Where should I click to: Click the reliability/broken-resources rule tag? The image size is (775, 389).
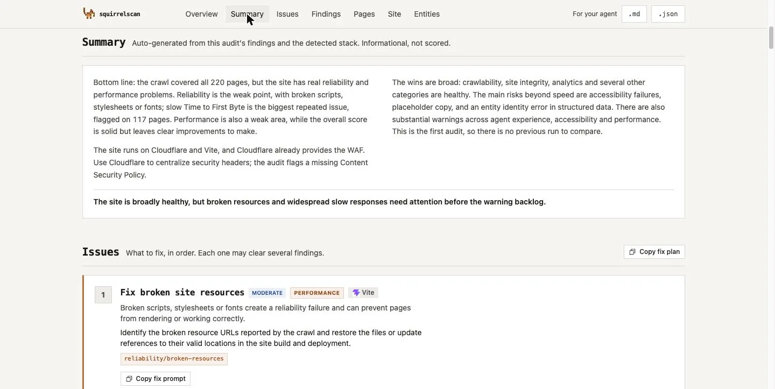(x=174, y=359)
